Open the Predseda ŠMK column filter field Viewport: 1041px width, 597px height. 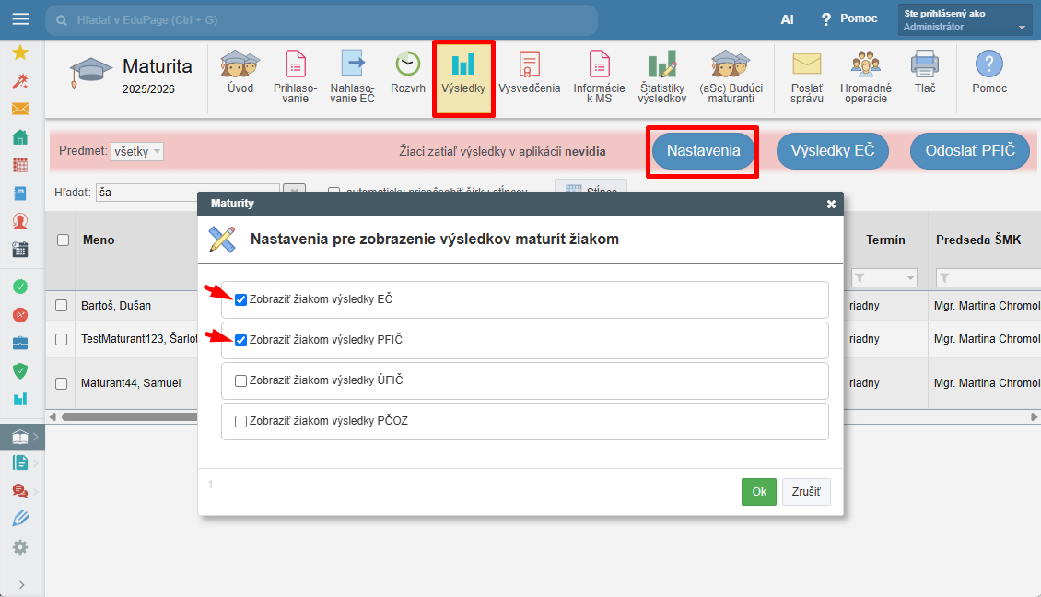988,277
